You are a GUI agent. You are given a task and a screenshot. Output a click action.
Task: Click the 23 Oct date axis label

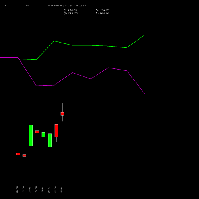tap(62, 189)
